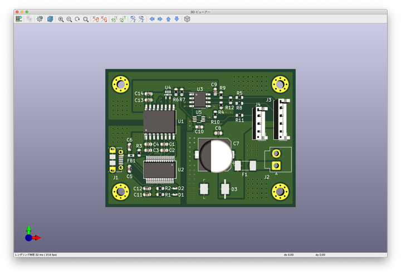The height and width of the screenshot is (275, 401).
Task: Toggle orthographic projection cube icon
Action: point(187,19)
